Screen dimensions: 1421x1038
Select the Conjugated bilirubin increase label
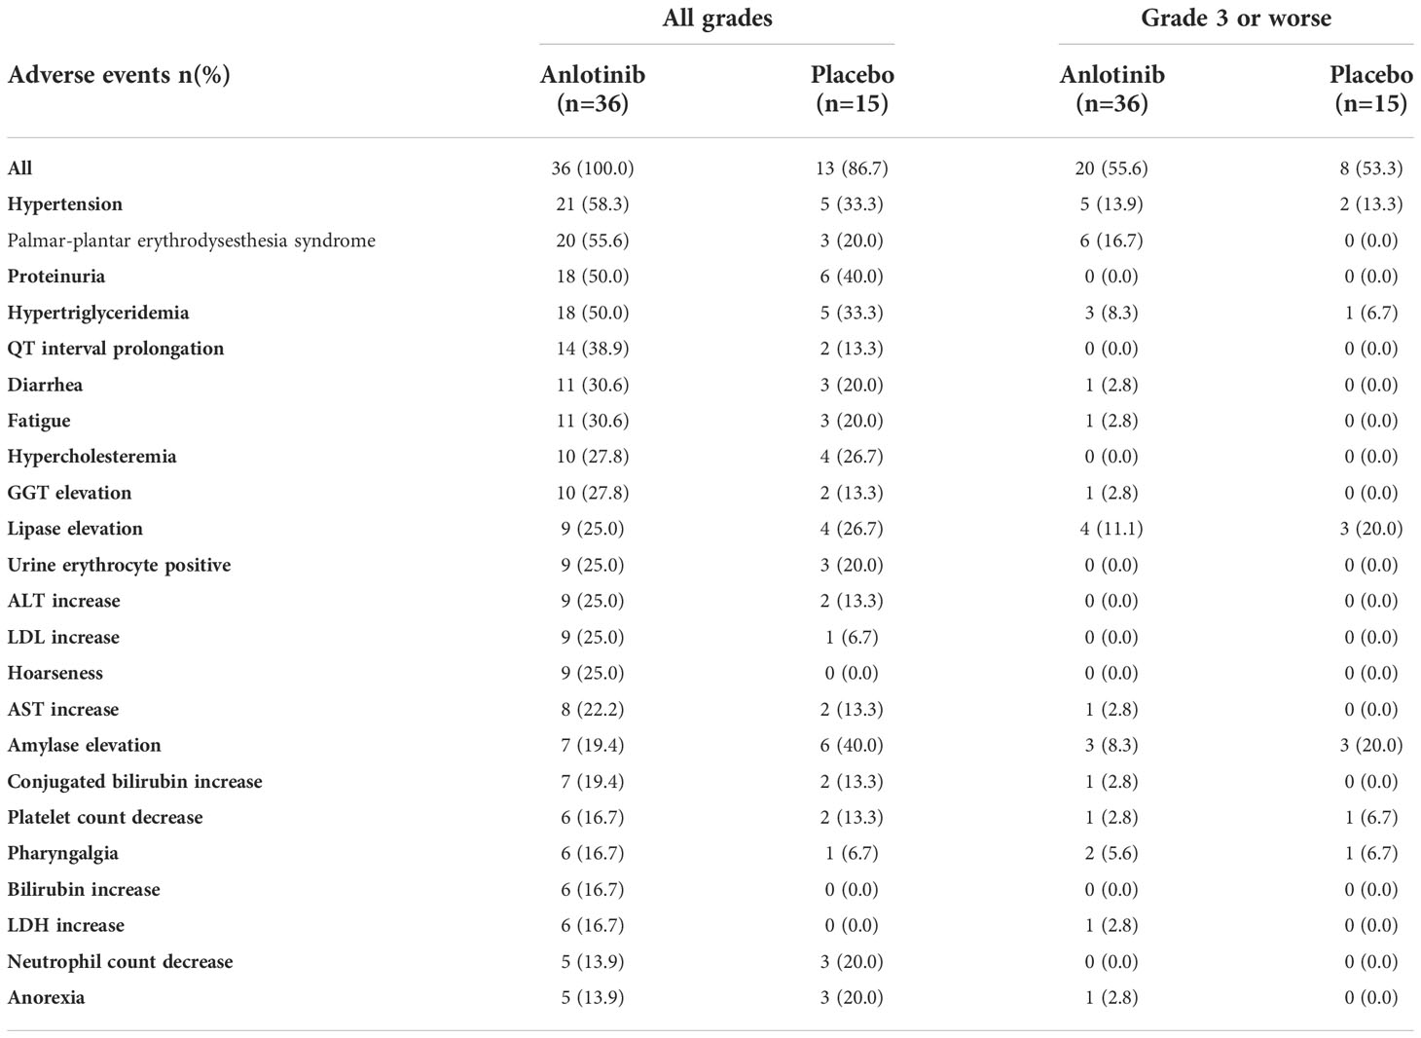(135, 781)
